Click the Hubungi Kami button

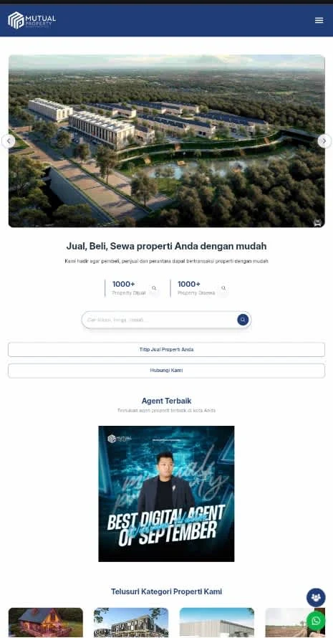(166, 371)
